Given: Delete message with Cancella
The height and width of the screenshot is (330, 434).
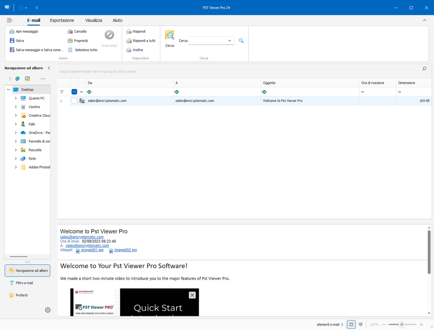Looking at the screenshot, I should 77,31.
